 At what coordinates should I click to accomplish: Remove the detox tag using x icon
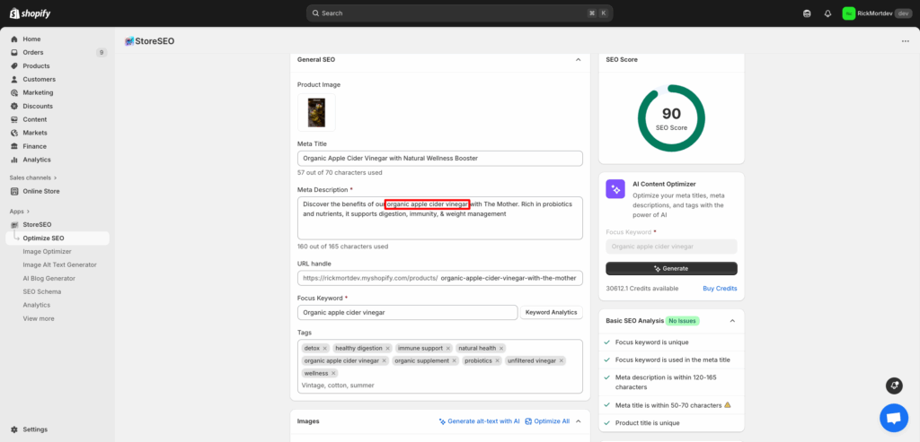pyautogui.click(x=325, y=348)
